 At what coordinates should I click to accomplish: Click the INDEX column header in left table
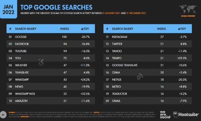coord(65,29)
